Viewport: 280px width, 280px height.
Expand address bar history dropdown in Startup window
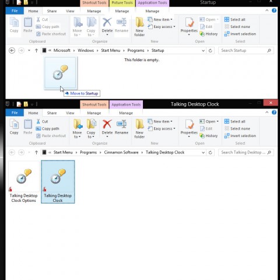coord(203,51)
